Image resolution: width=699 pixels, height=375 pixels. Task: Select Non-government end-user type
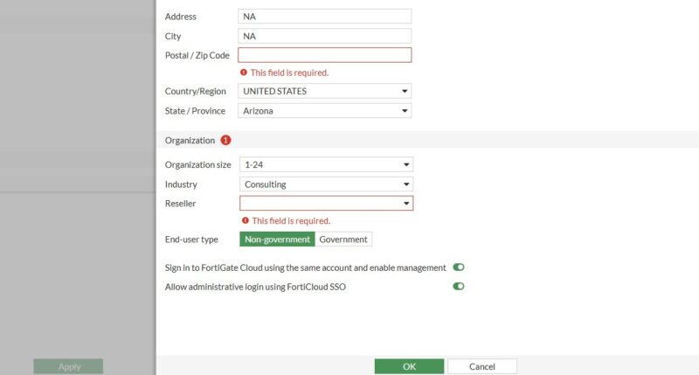click(277, 239)
